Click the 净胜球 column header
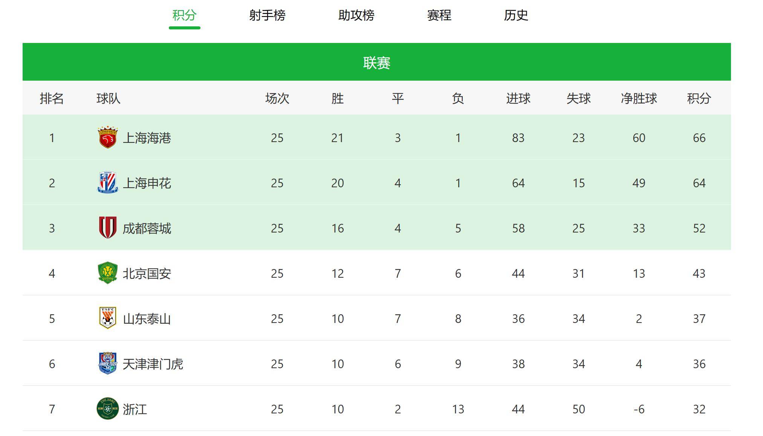This screenshot has width=763, height=436. pyautogui.click(x=639, y=99)
